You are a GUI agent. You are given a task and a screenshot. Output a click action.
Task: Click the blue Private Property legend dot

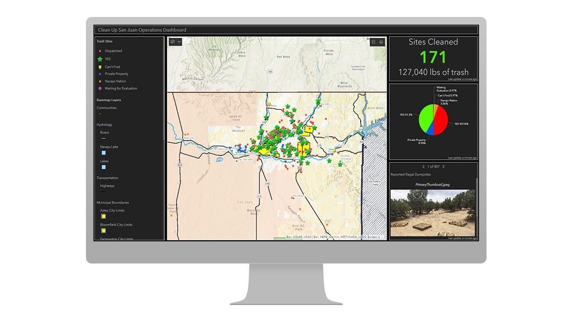(100, 74)
